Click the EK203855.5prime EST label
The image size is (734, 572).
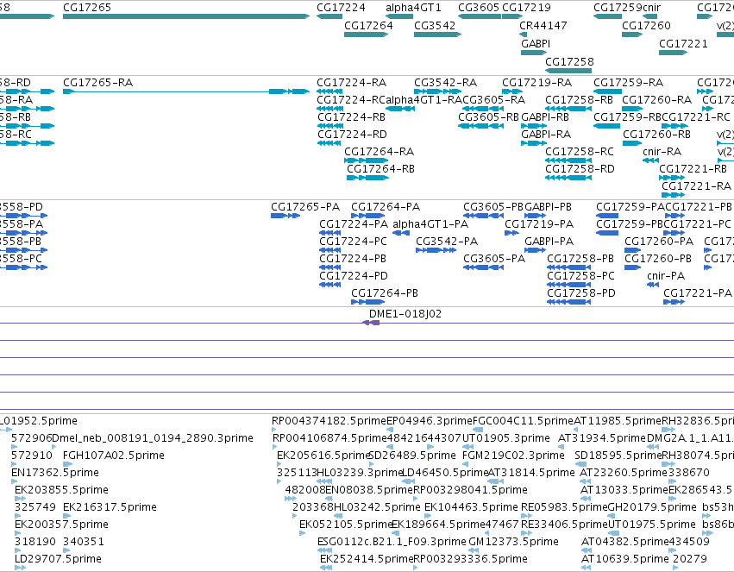coord(61,491)
